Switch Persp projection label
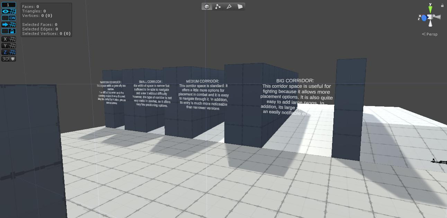447x218 pixels. pyautogui.click(x=430, y=34)
